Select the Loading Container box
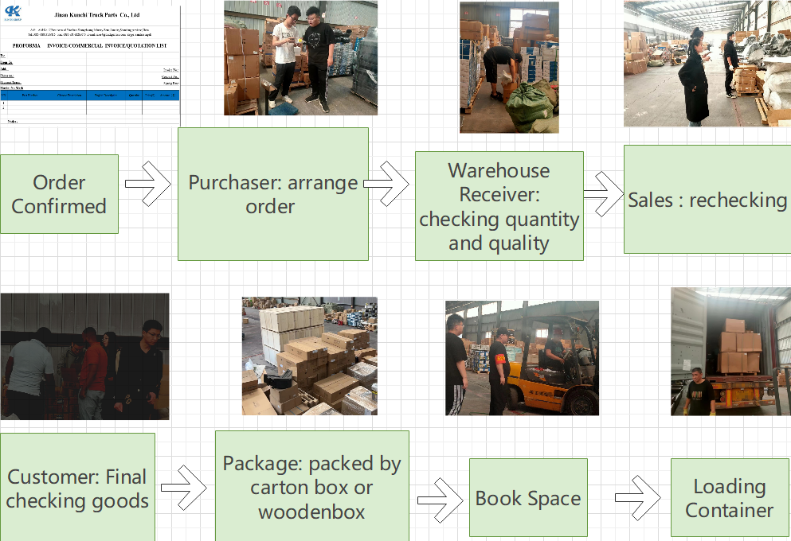 [x=730, y=498]
